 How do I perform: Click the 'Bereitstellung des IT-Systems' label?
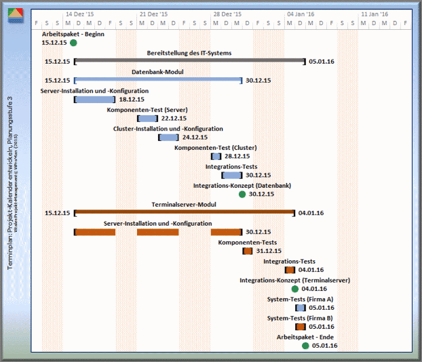click(x=189, y=53)
